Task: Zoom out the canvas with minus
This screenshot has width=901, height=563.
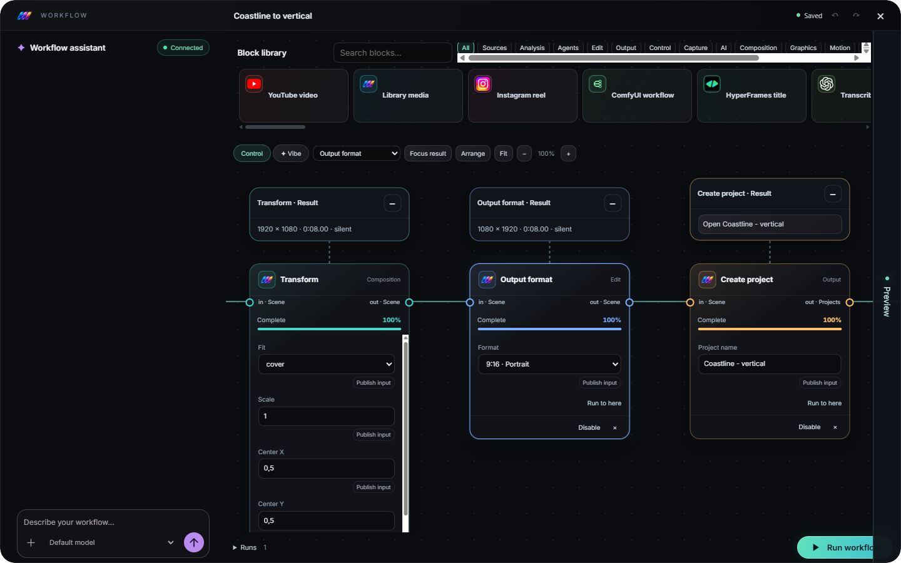Action: 524,153
